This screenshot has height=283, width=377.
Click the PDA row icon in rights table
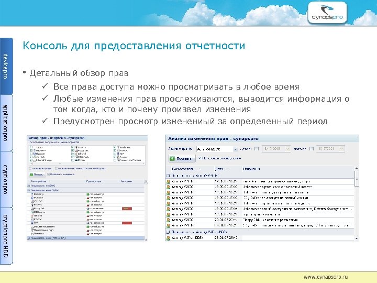click(32, 223)
